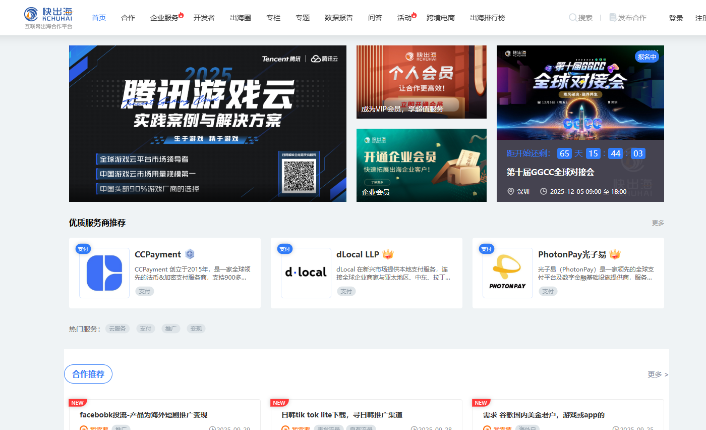Click the dLocal logo image
Viewport: 706px width, 430px height.
coord(306,273)
